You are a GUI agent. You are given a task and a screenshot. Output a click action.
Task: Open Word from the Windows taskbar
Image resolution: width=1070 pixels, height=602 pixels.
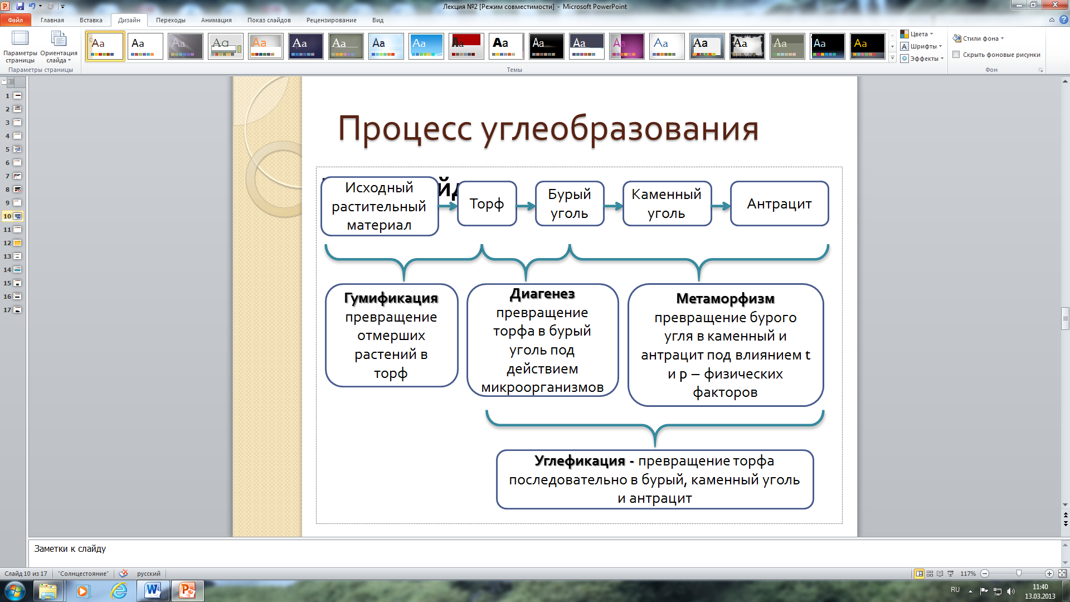point(153,590)
